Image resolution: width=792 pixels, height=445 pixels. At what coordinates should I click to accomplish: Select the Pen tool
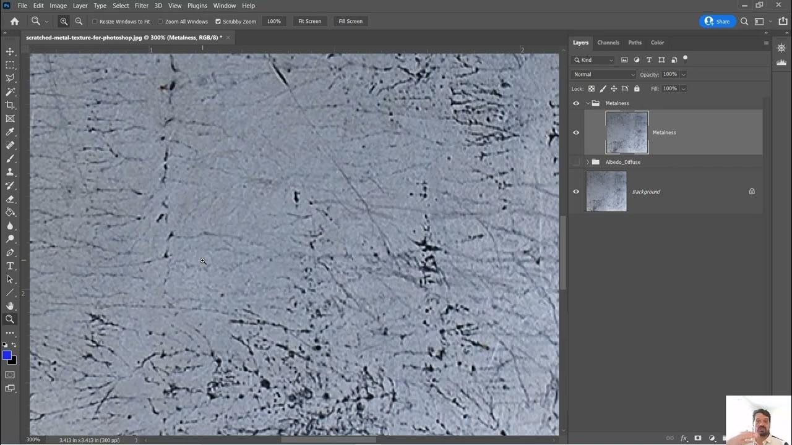(10, 252)
